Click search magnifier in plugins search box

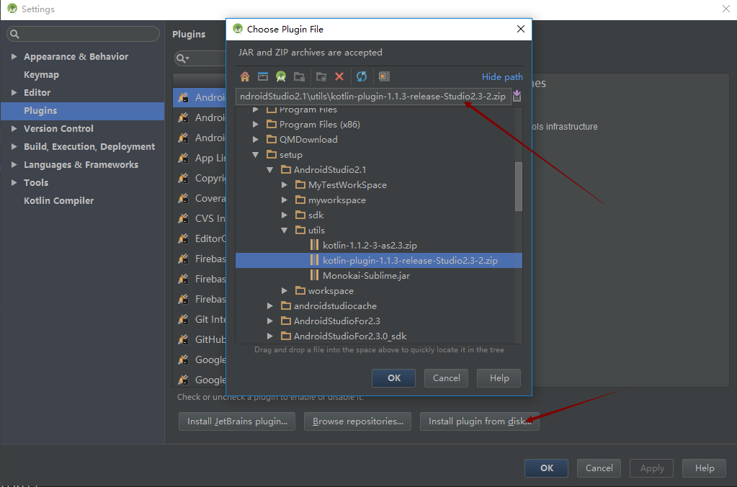tap(182, 59)
